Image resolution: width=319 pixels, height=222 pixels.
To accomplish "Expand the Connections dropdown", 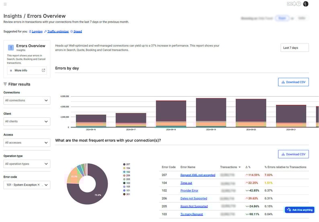I will click(x=27, y=100).
